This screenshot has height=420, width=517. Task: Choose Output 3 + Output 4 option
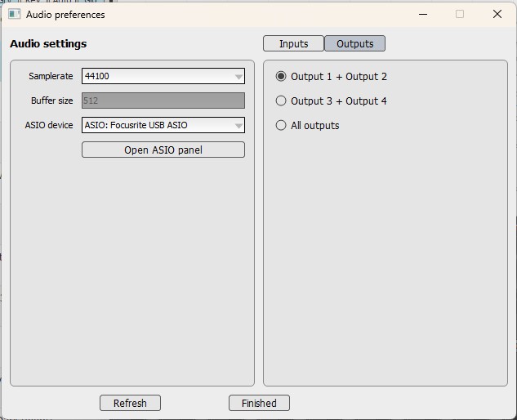[x=282, y=101]
